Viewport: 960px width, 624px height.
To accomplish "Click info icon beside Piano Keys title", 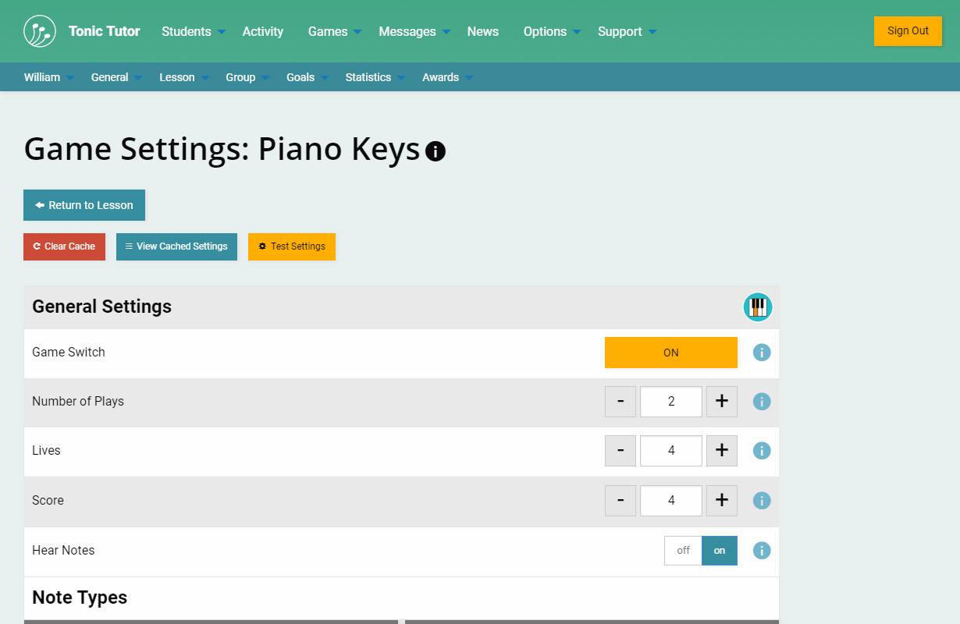I will click(436, 151).
